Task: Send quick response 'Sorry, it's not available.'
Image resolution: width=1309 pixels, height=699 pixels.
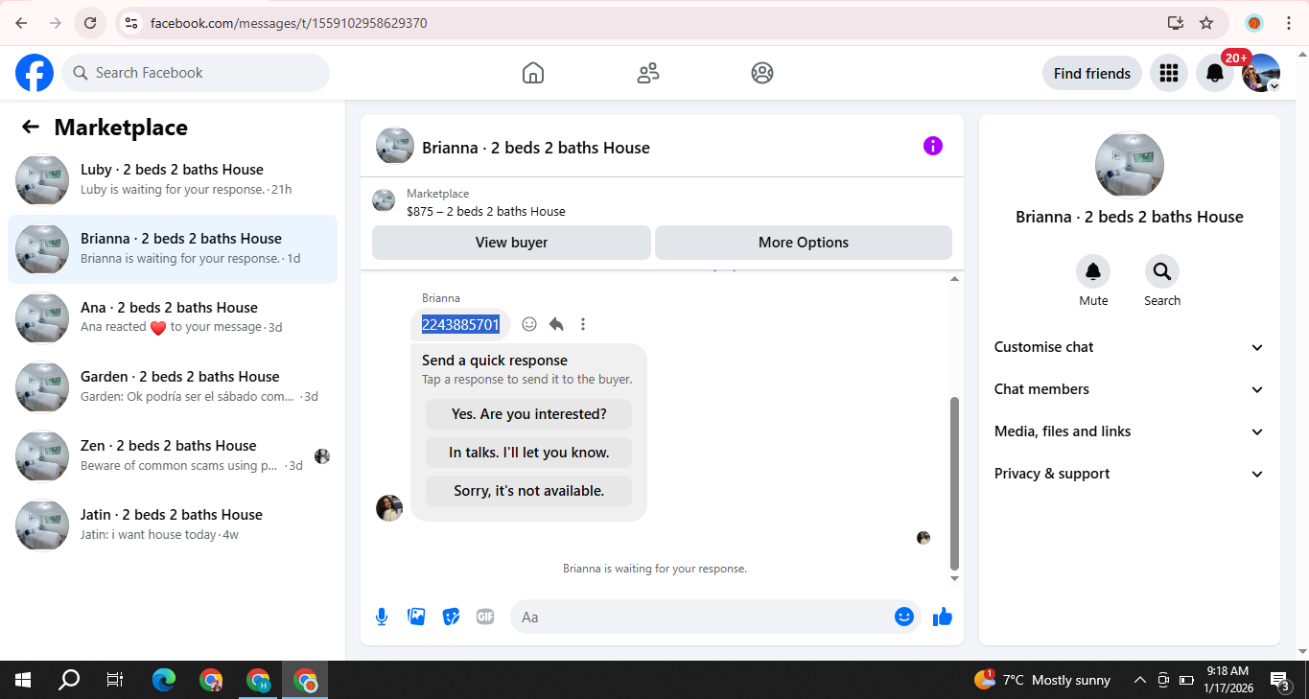Action: (x=528, y=491)
